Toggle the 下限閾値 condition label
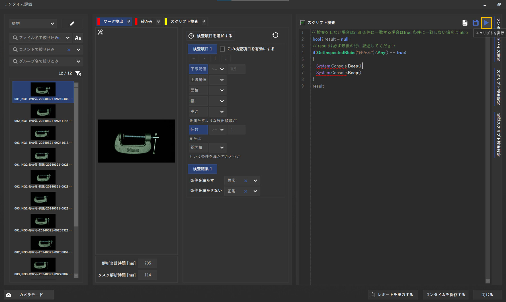The image size is (506, 302). click(x=198, y=69)
